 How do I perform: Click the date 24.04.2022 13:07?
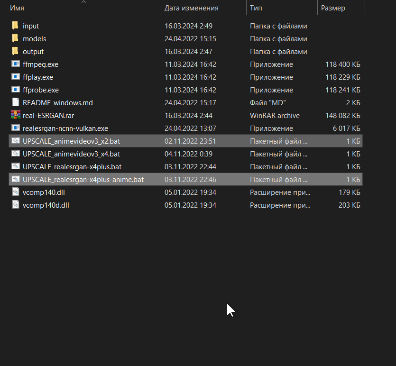190,128
